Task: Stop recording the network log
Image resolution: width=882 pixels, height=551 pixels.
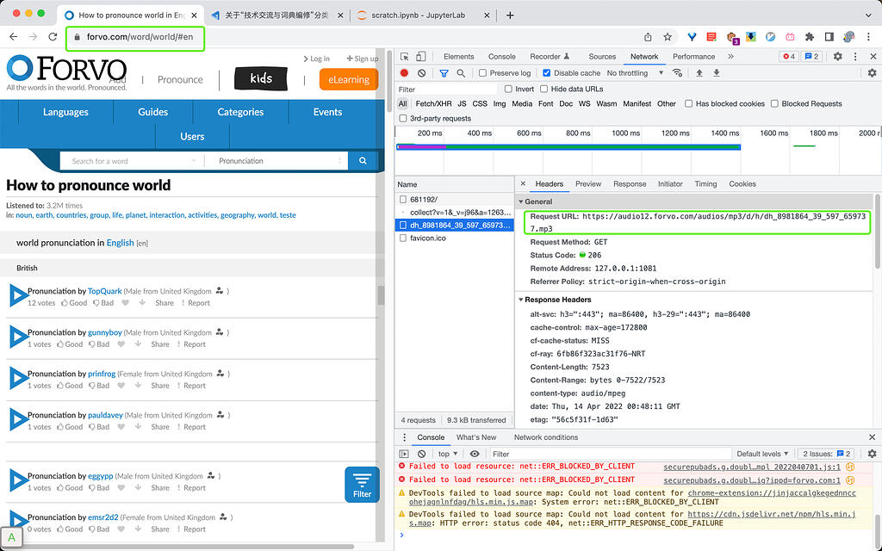Action: click(x=405, y=72)
